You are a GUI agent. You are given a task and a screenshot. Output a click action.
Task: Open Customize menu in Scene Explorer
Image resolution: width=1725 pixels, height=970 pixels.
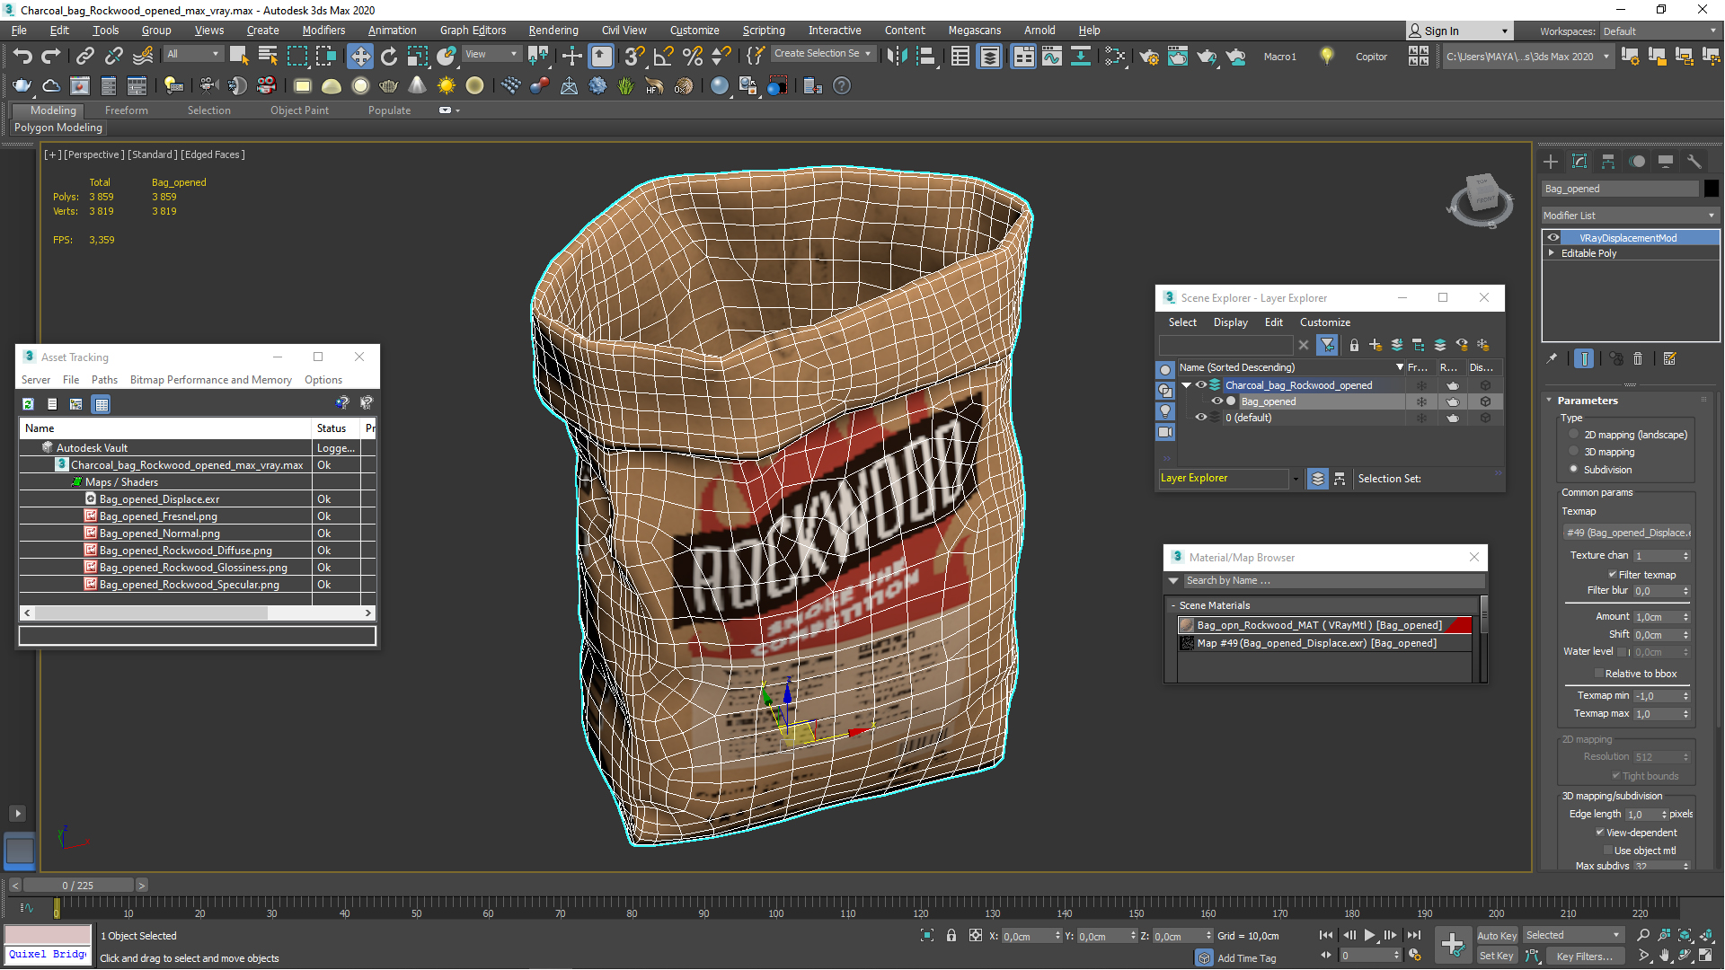pos(1324,322)
